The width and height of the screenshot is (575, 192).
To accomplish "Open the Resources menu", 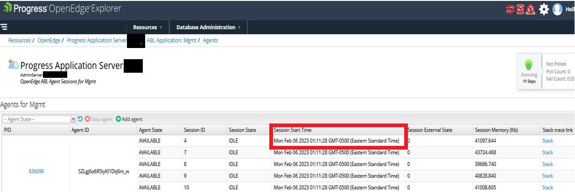I will point(148,27).
